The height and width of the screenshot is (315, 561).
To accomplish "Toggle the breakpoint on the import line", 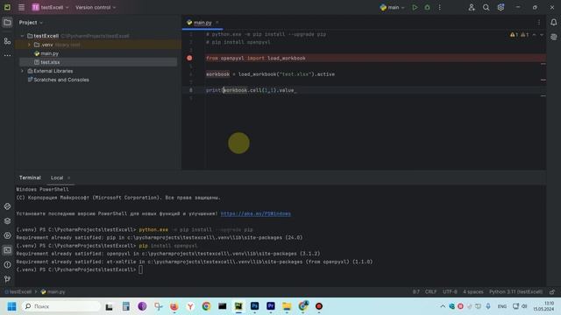I will click(189, 58).
